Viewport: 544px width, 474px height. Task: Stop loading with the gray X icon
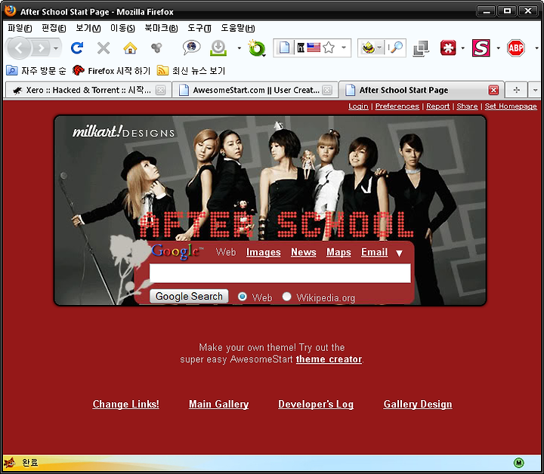point(104,48)
